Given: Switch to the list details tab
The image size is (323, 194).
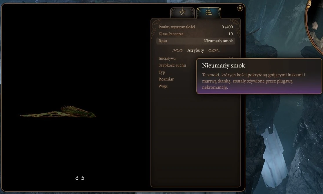Looking at the screenshot, I should [x=209, y=12].
